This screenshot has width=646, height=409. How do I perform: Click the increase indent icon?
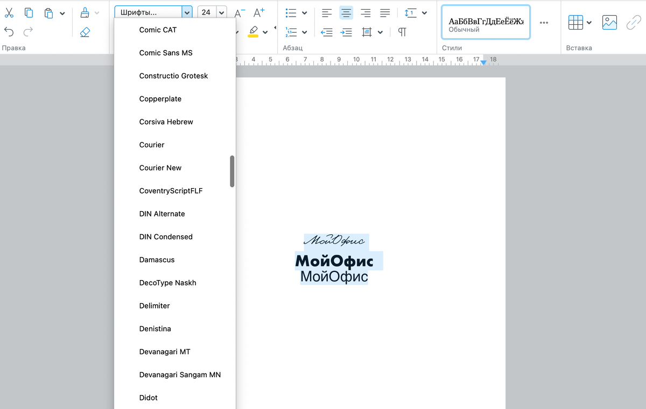pos(346,32)
